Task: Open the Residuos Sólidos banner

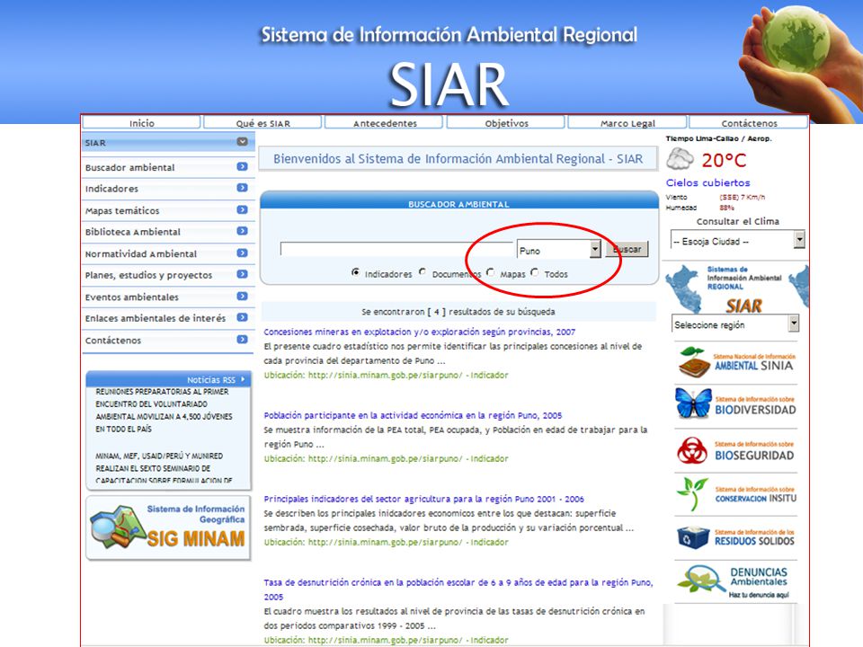Action: point(736,537)
